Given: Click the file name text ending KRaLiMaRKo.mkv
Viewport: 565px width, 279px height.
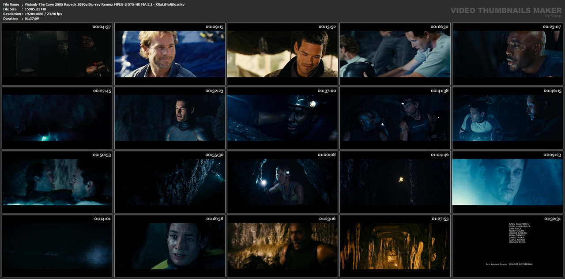Looking at the screenshot, I should (105, 4).
